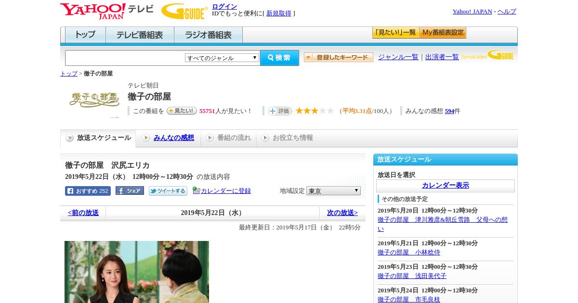The height and width of the screenshot is (303, 578).
Task: Click the ツイートする button
Action: coord(168,191)
